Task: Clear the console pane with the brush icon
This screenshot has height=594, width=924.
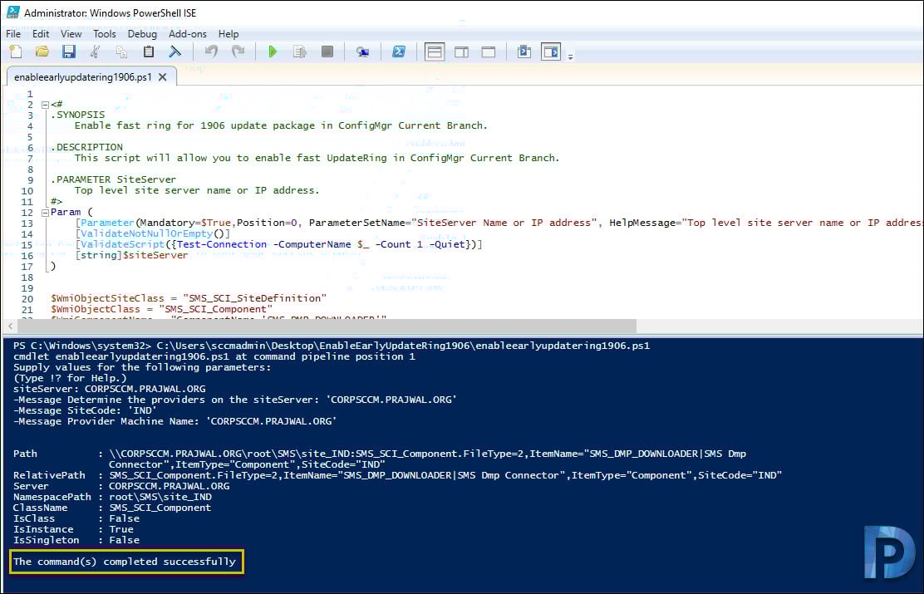Action: click(x=175, y=52)
